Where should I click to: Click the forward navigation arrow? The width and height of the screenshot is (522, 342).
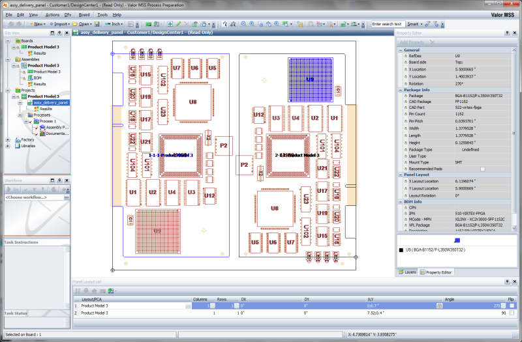point(19,24)
